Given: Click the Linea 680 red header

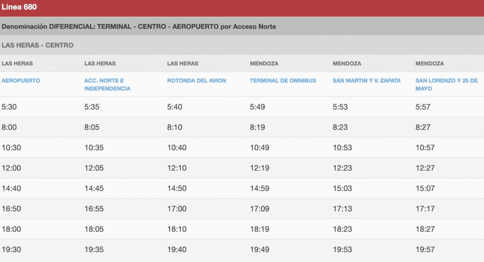Looking at the screenshot, I should click(19, 7).
